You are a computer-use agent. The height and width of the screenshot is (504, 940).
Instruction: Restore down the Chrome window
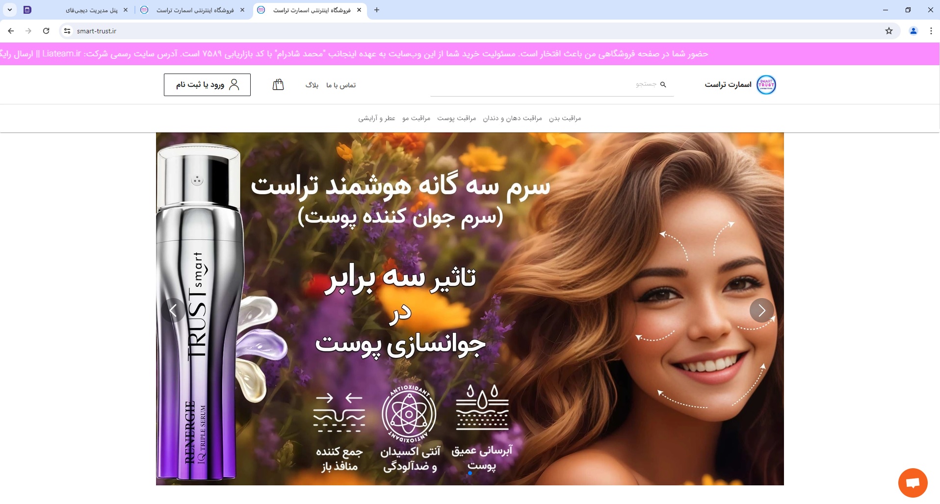908,10
